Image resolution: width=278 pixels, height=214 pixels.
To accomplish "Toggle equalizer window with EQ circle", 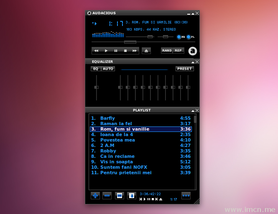I will pos(179,37).
